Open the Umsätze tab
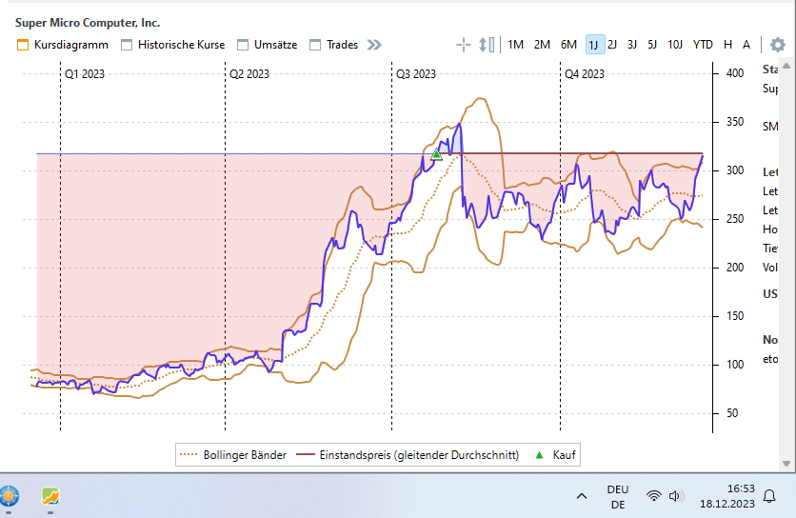This screenshot has height=518, width=796. [267, 45]
